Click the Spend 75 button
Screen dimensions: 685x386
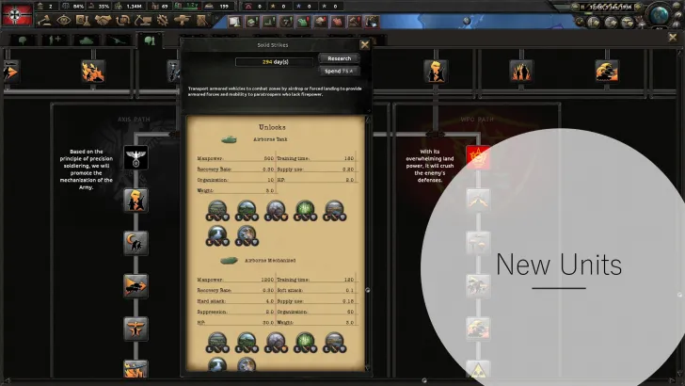pyautogui.click(x=339, y=71)
